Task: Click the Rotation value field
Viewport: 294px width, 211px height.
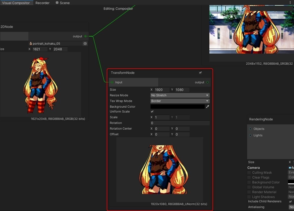Action: tap(180, 123)
